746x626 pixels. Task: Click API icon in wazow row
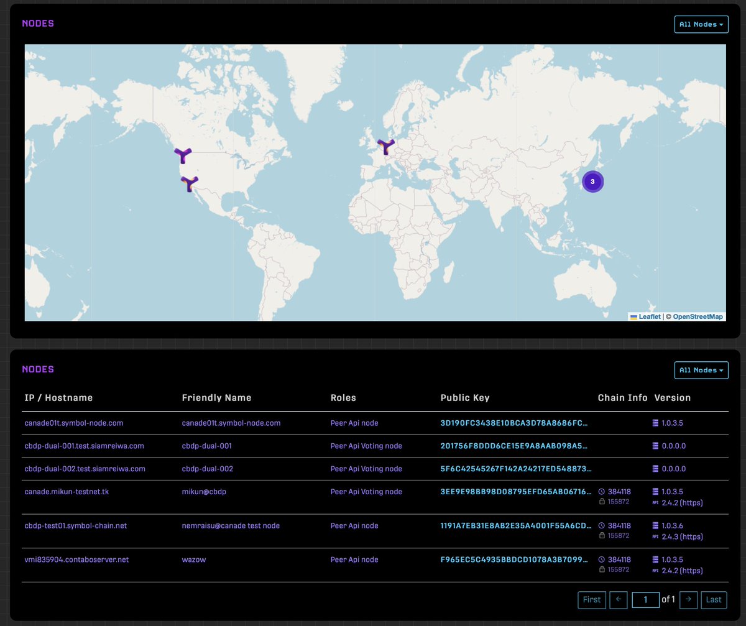[655, 571]
